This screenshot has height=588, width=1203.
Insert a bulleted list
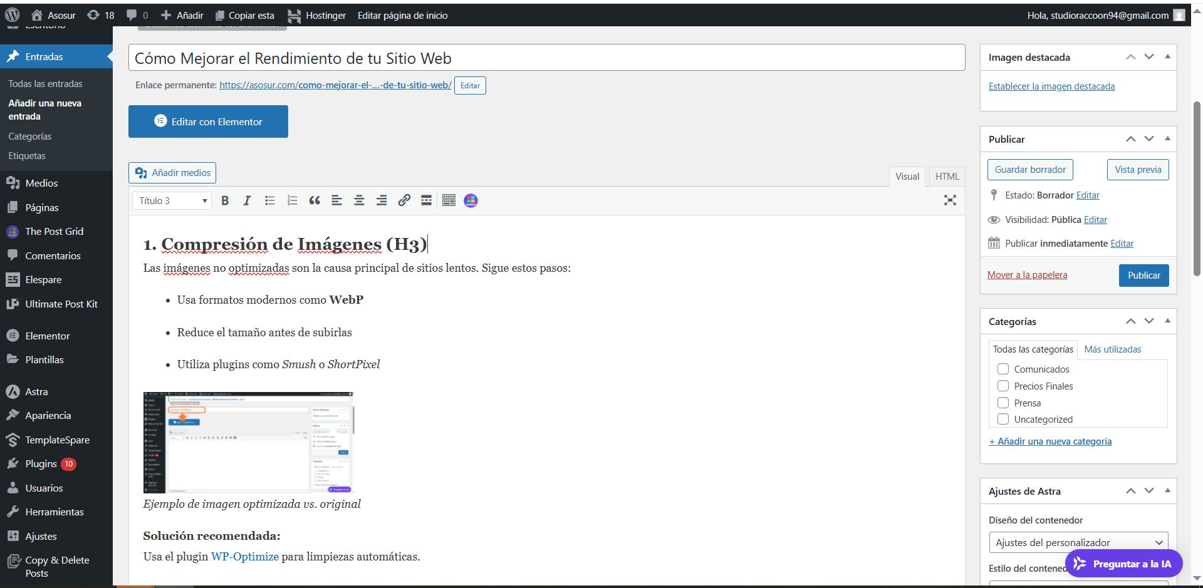(270, 200)
